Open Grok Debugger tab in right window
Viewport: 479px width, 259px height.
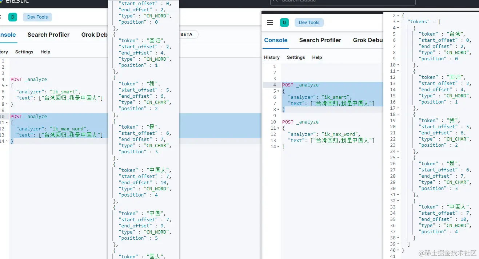point(368,40)
